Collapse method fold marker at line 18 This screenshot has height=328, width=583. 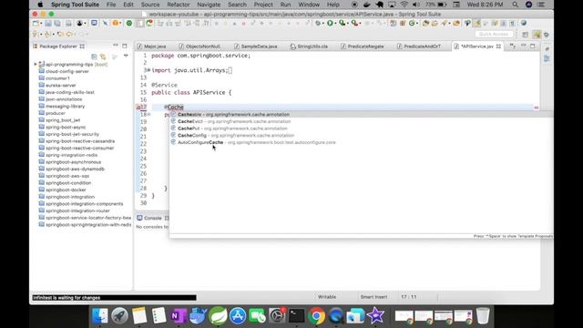(x=149, y=114)
